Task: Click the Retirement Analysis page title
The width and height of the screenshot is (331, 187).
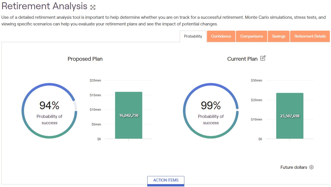Action: 44,6
